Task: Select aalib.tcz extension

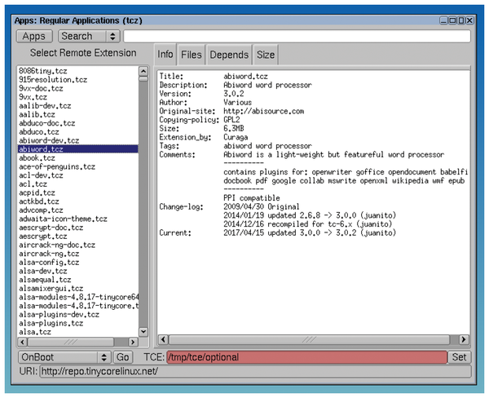Action: pos(77,114)
